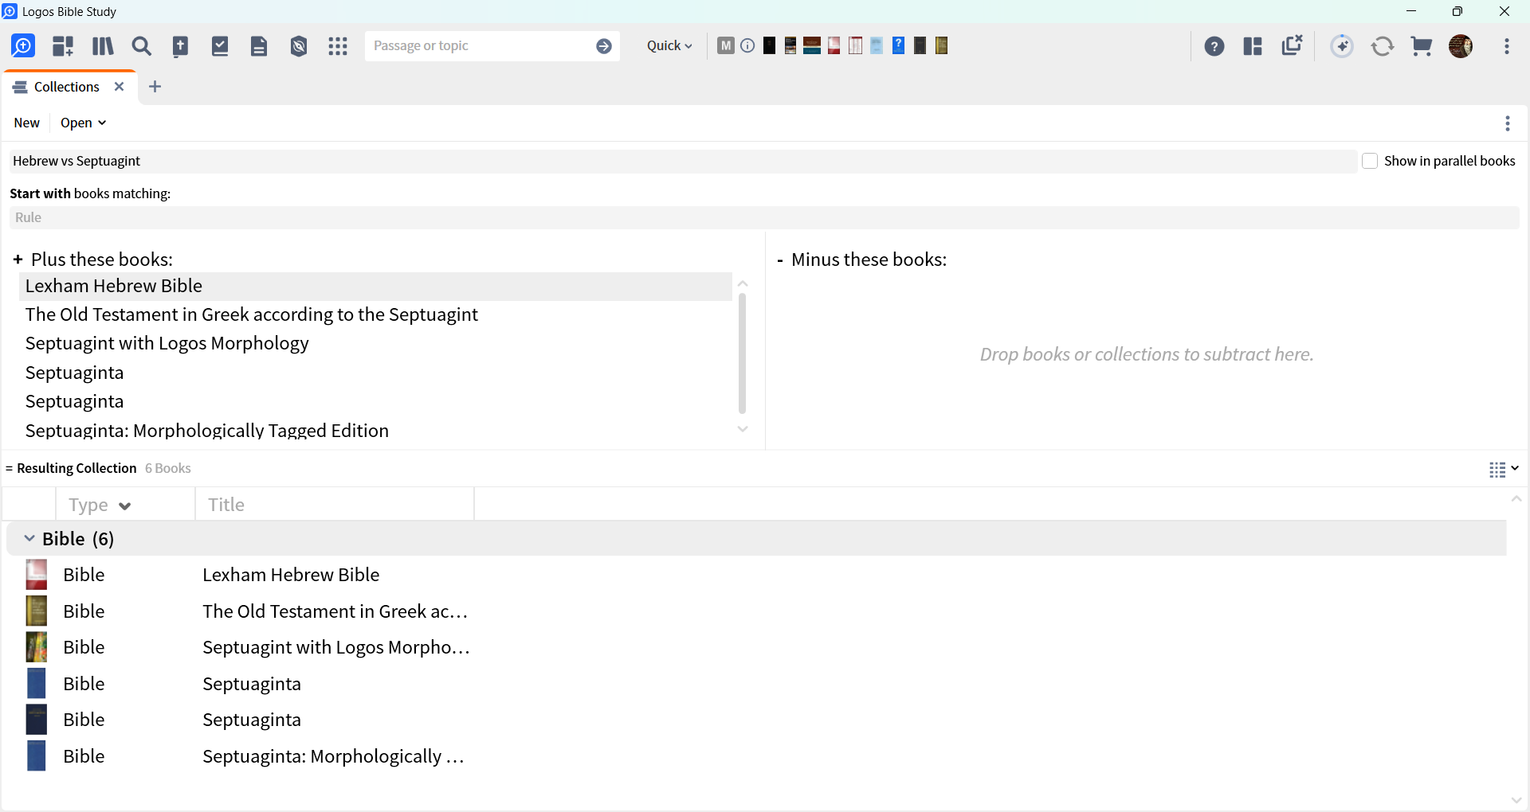The width and height of the screenshot is (1530, 812).
Task: Open the light blue book shortcut
Action: coord(877,45)
